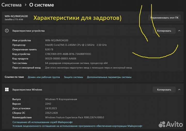186x131 pixels.
Task: Click the info icon beside Характеристики устройства
Action: (x=7, y=31)
